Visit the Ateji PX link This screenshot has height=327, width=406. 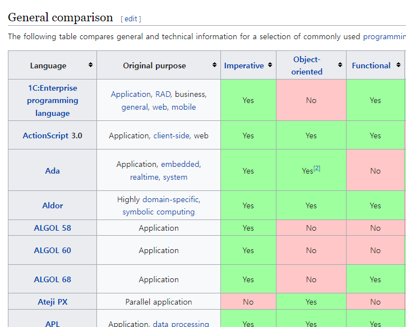click(52, 302)
